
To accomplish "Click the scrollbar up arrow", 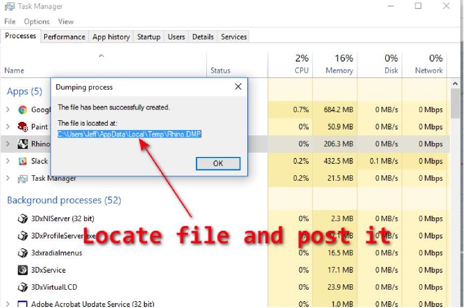I will pos(455,84).
